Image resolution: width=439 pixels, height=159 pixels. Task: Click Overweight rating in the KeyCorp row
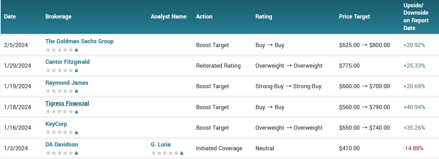(x=289, y=128)
